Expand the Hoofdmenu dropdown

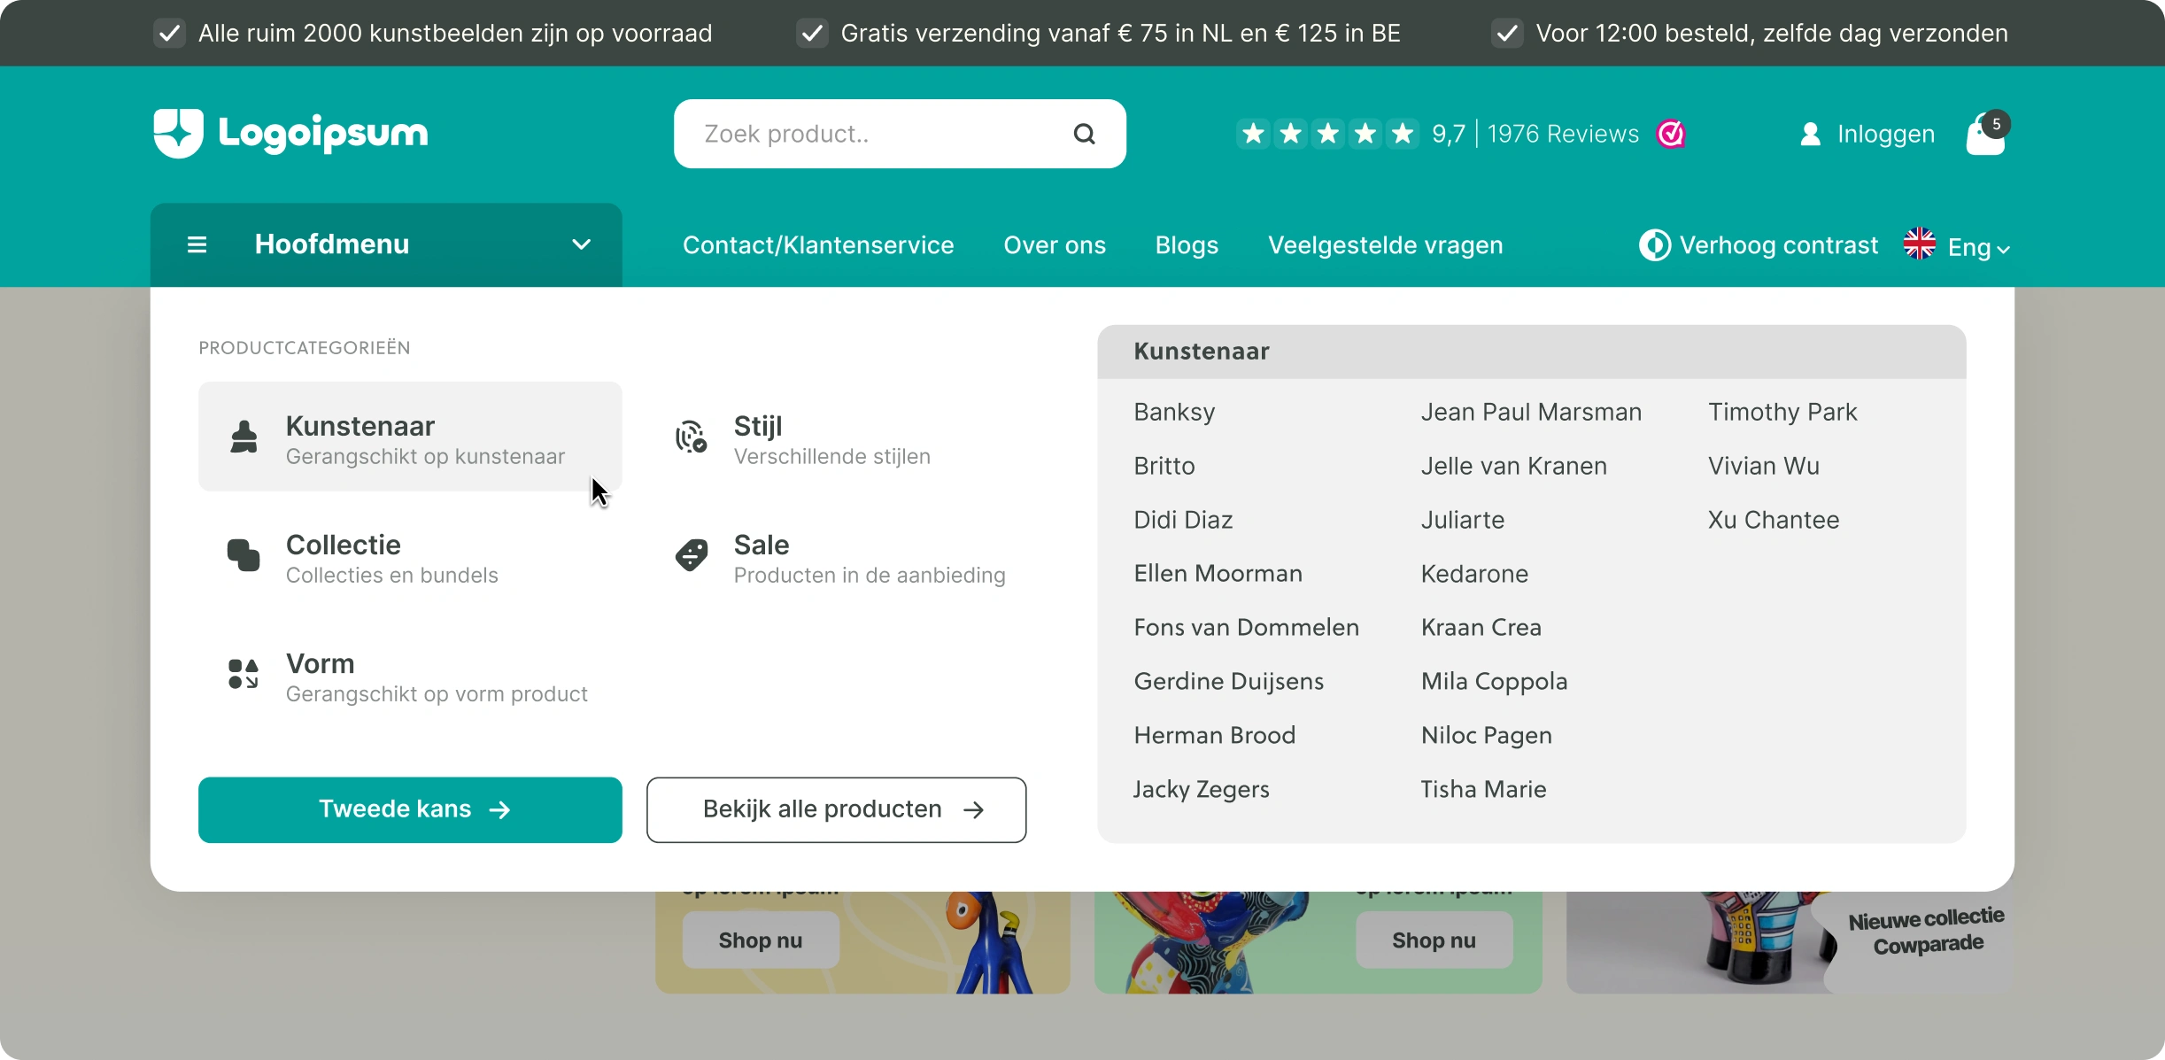tap(581, 244)
